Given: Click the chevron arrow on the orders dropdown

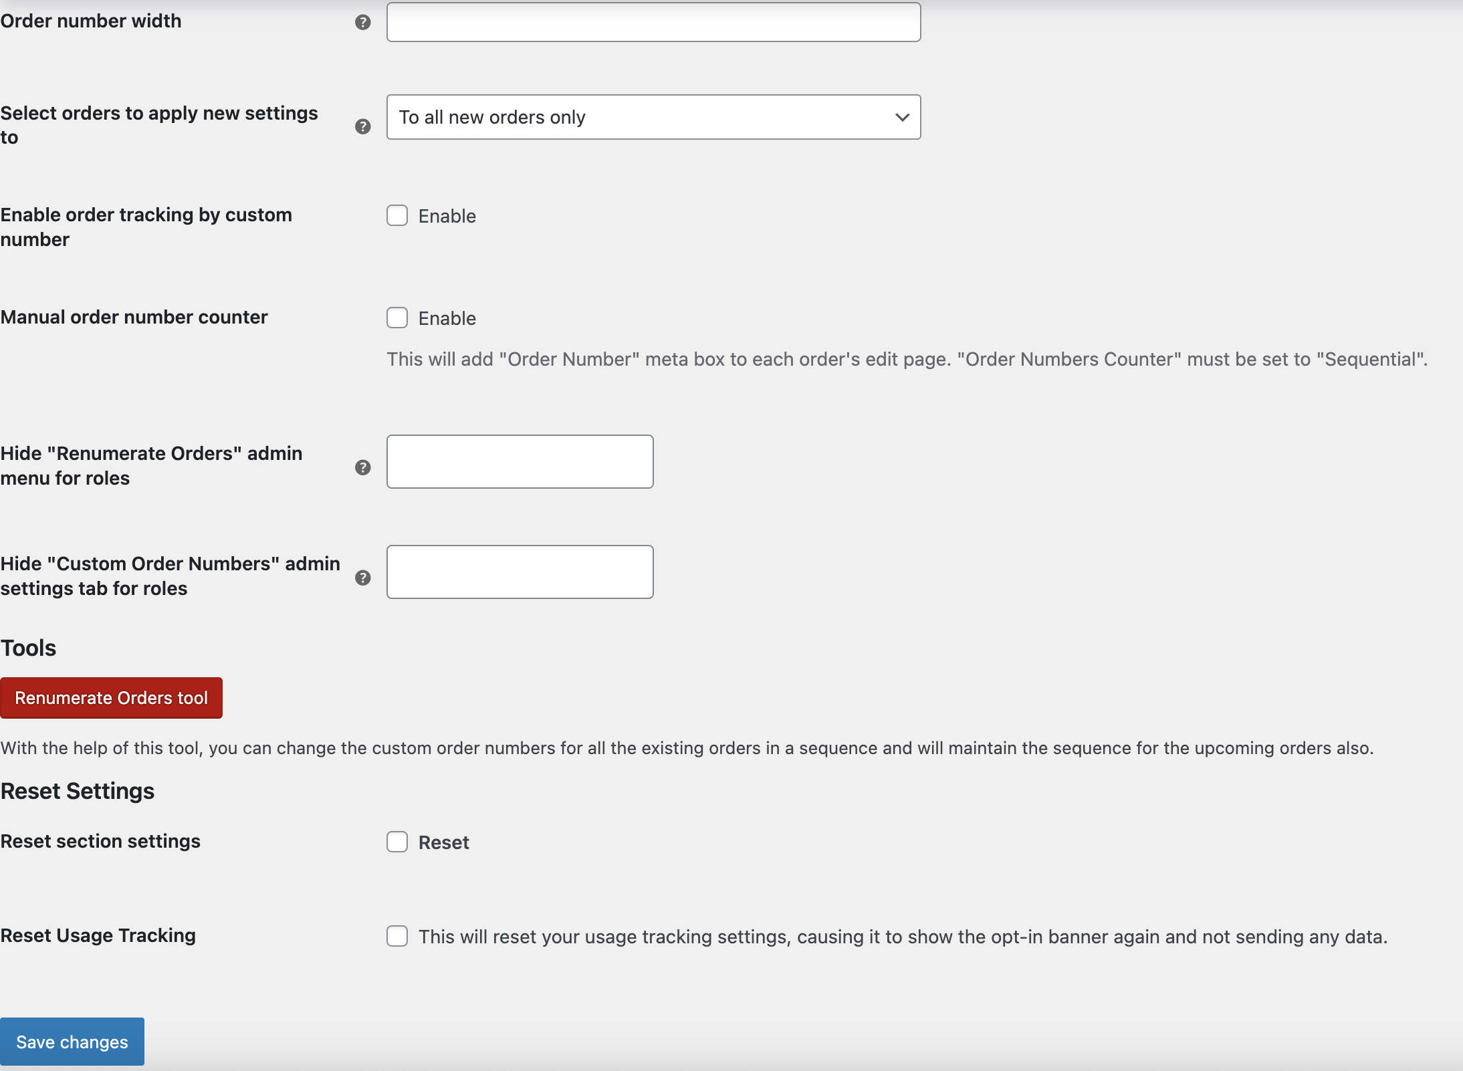Looking at the screenshot, I should tap(901, 117).
